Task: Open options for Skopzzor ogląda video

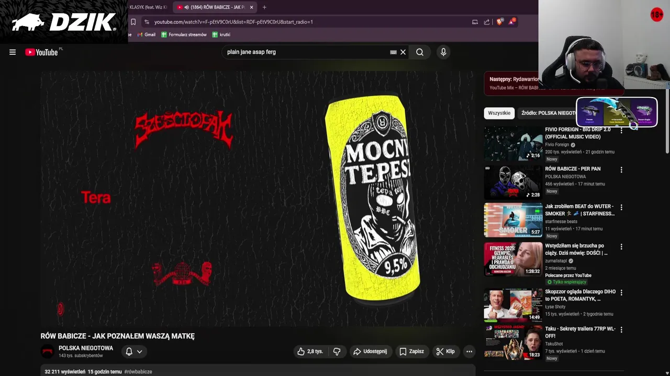Action: pos(621,292)
